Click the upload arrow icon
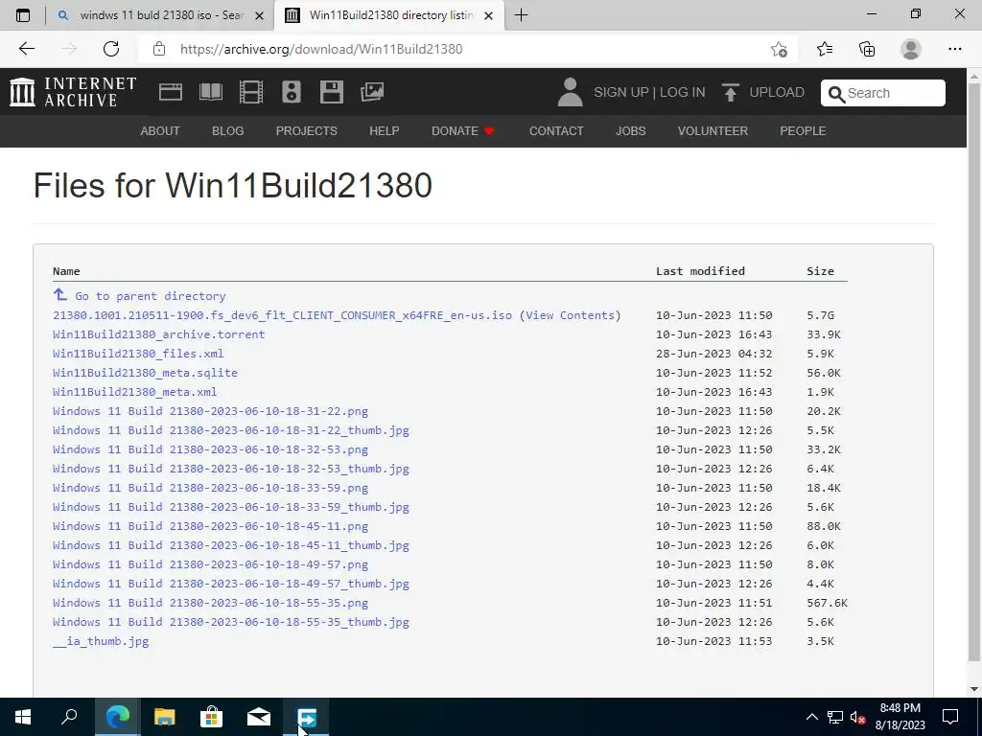This screenshot has width=982, height=736. click(x=730, y=92)
